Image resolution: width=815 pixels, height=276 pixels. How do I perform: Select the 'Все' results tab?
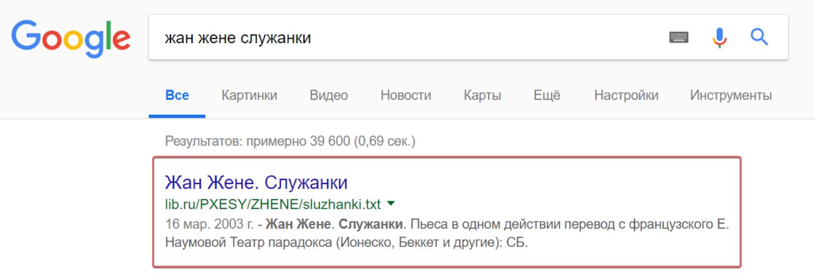coord(177,96)
